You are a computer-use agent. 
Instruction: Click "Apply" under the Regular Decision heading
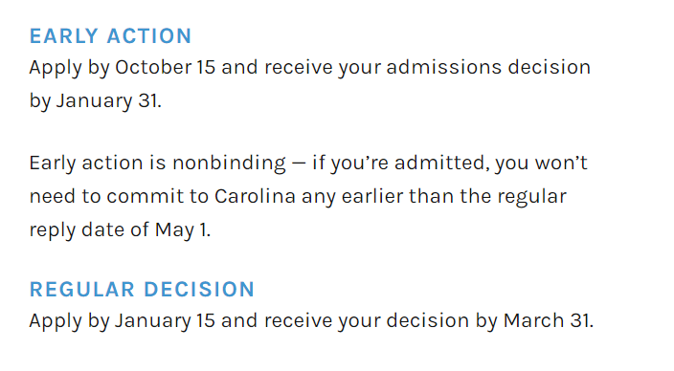click(x=56, y=321)
